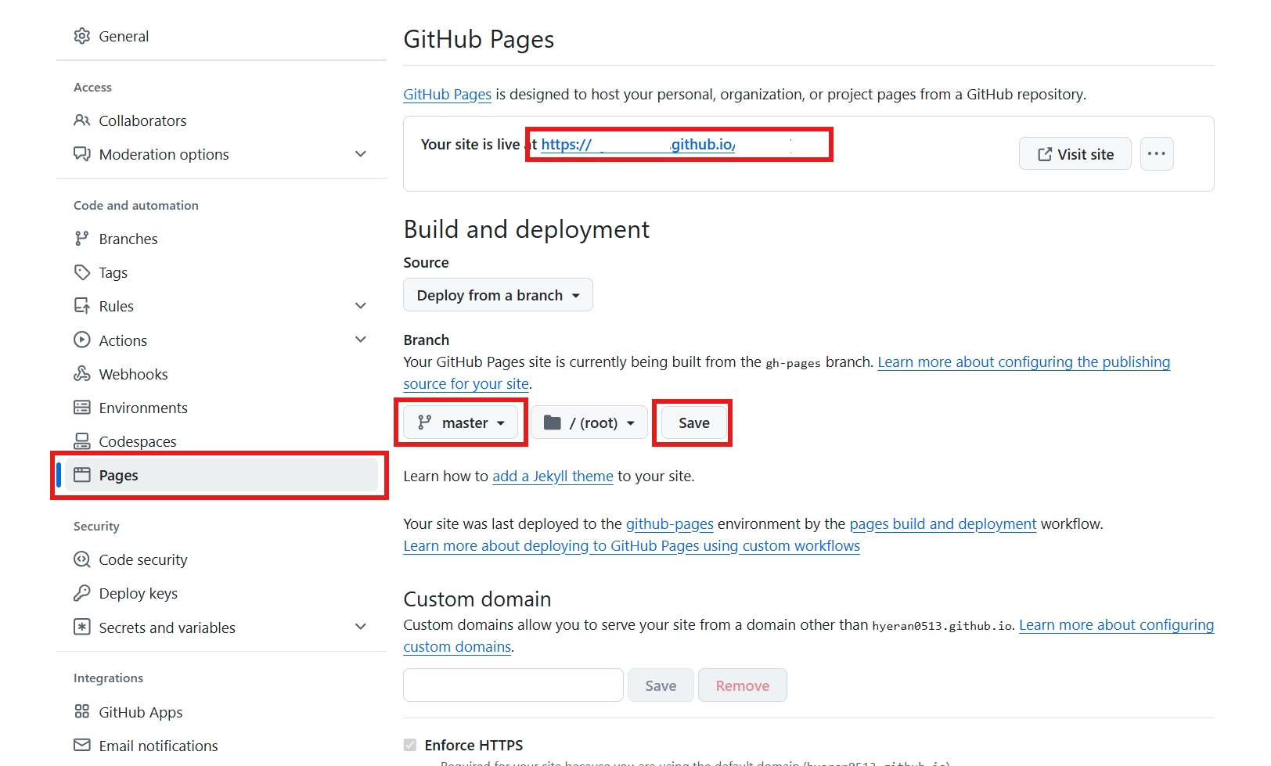Expand the Actions section chevron
The width and height of the screenshot is (1271, 766).
click(x=361, y=340)
